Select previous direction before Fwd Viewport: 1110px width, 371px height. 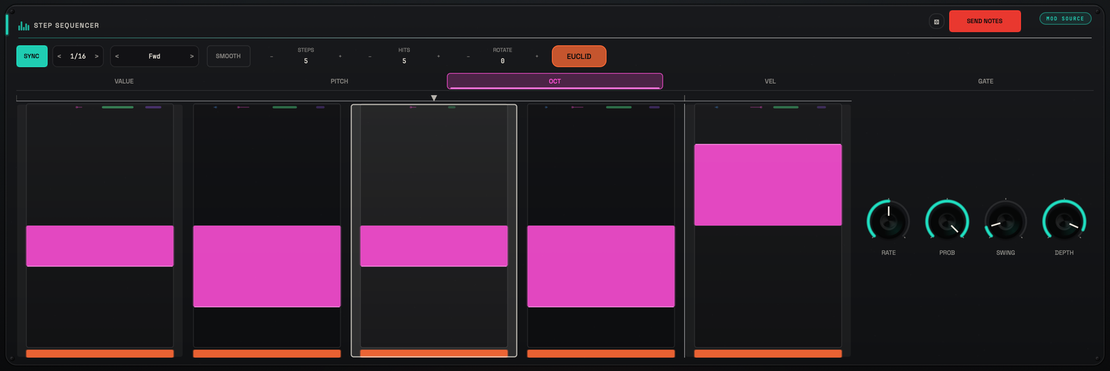(x=117, y=56)
